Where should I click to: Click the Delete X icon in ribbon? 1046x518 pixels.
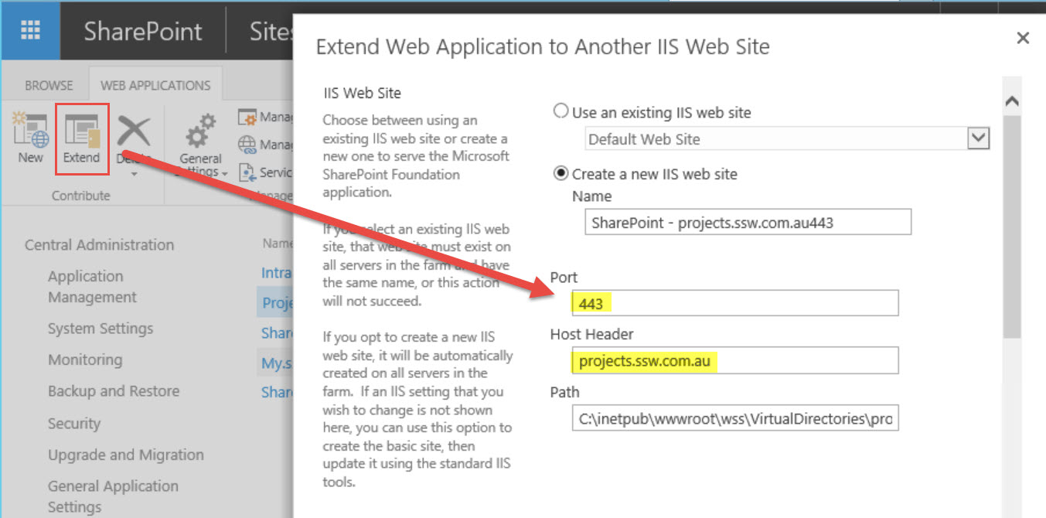[132, 131]
